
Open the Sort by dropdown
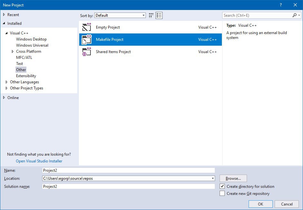120,15
